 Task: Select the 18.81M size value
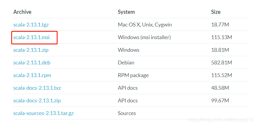[220, 50]
